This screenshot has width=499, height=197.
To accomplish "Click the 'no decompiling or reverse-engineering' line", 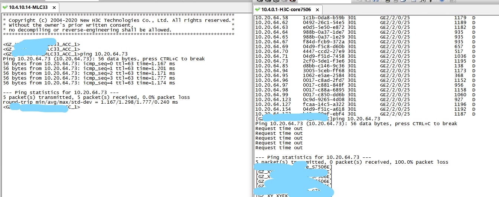I will pos(119,30).
